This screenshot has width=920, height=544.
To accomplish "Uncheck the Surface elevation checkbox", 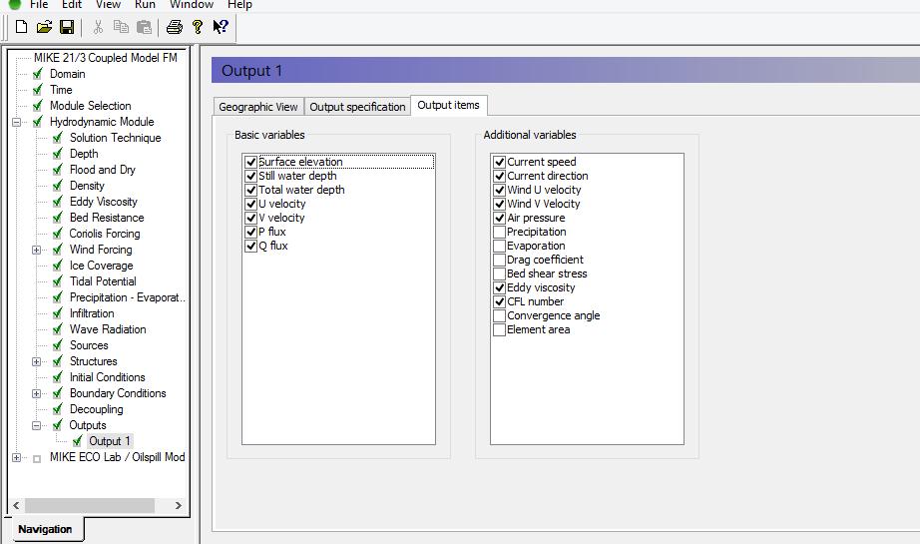I will 250,162.
